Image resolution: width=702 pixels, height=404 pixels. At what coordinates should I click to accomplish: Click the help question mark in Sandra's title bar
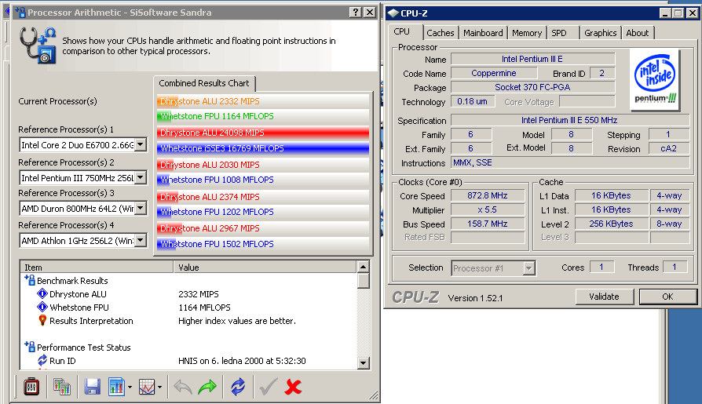coord(353,12)
